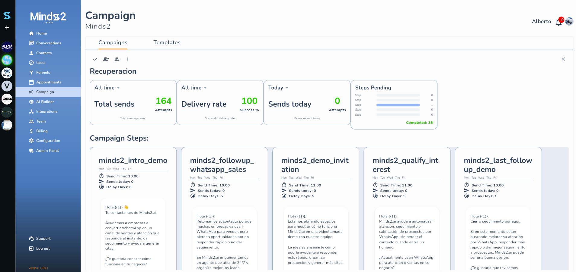This screenshot has width=576, height=272.
Task: Open notifications bell with +9 badge
Action: coord(559,22)
